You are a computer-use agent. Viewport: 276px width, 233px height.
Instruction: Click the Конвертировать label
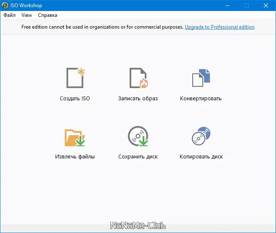point(201,98)
